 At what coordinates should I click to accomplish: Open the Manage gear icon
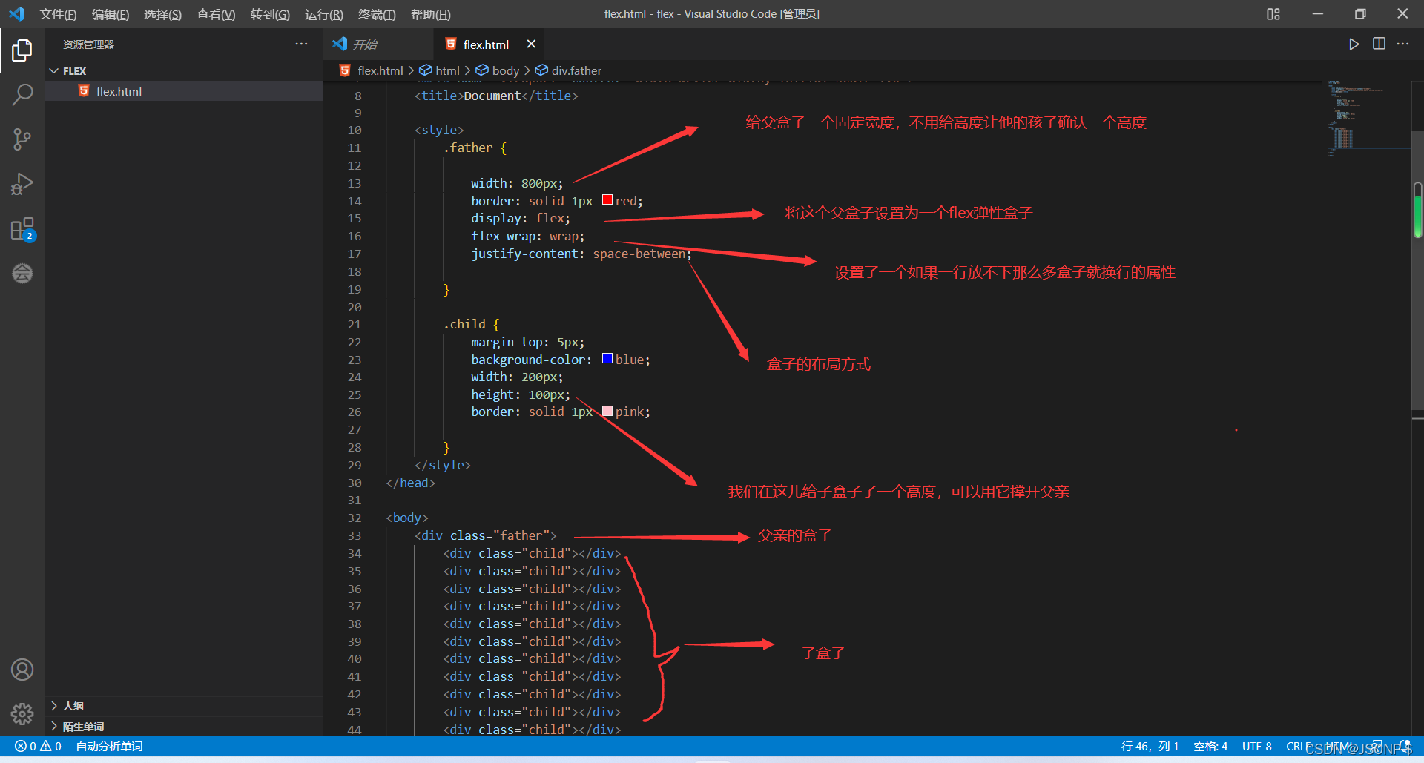pyautogui.click(x=22, y=714)
